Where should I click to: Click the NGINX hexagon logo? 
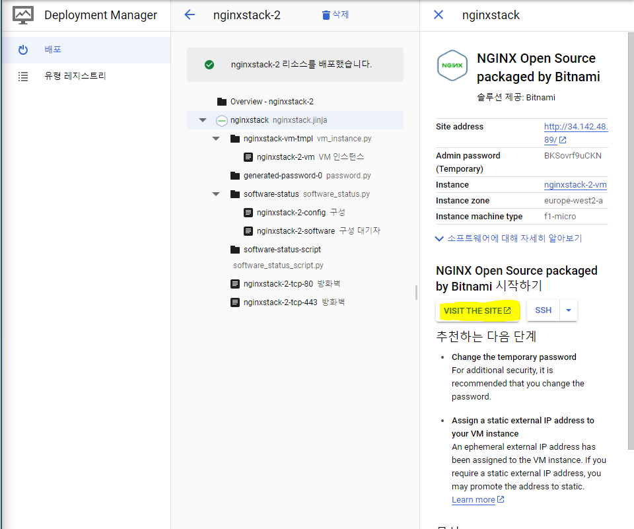coord(452,65)
